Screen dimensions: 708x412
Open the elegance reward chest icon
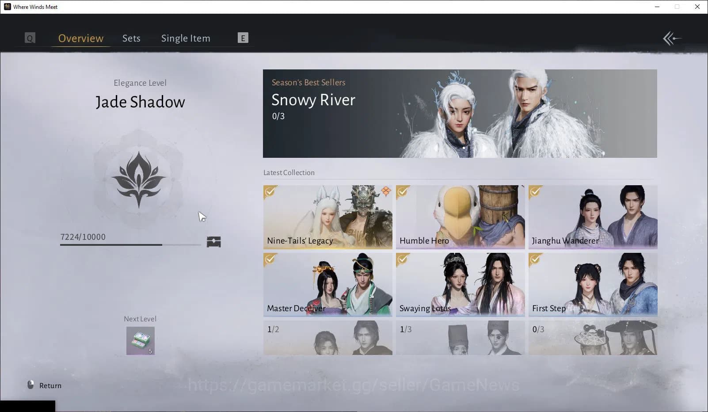click(x=213, y=242)
